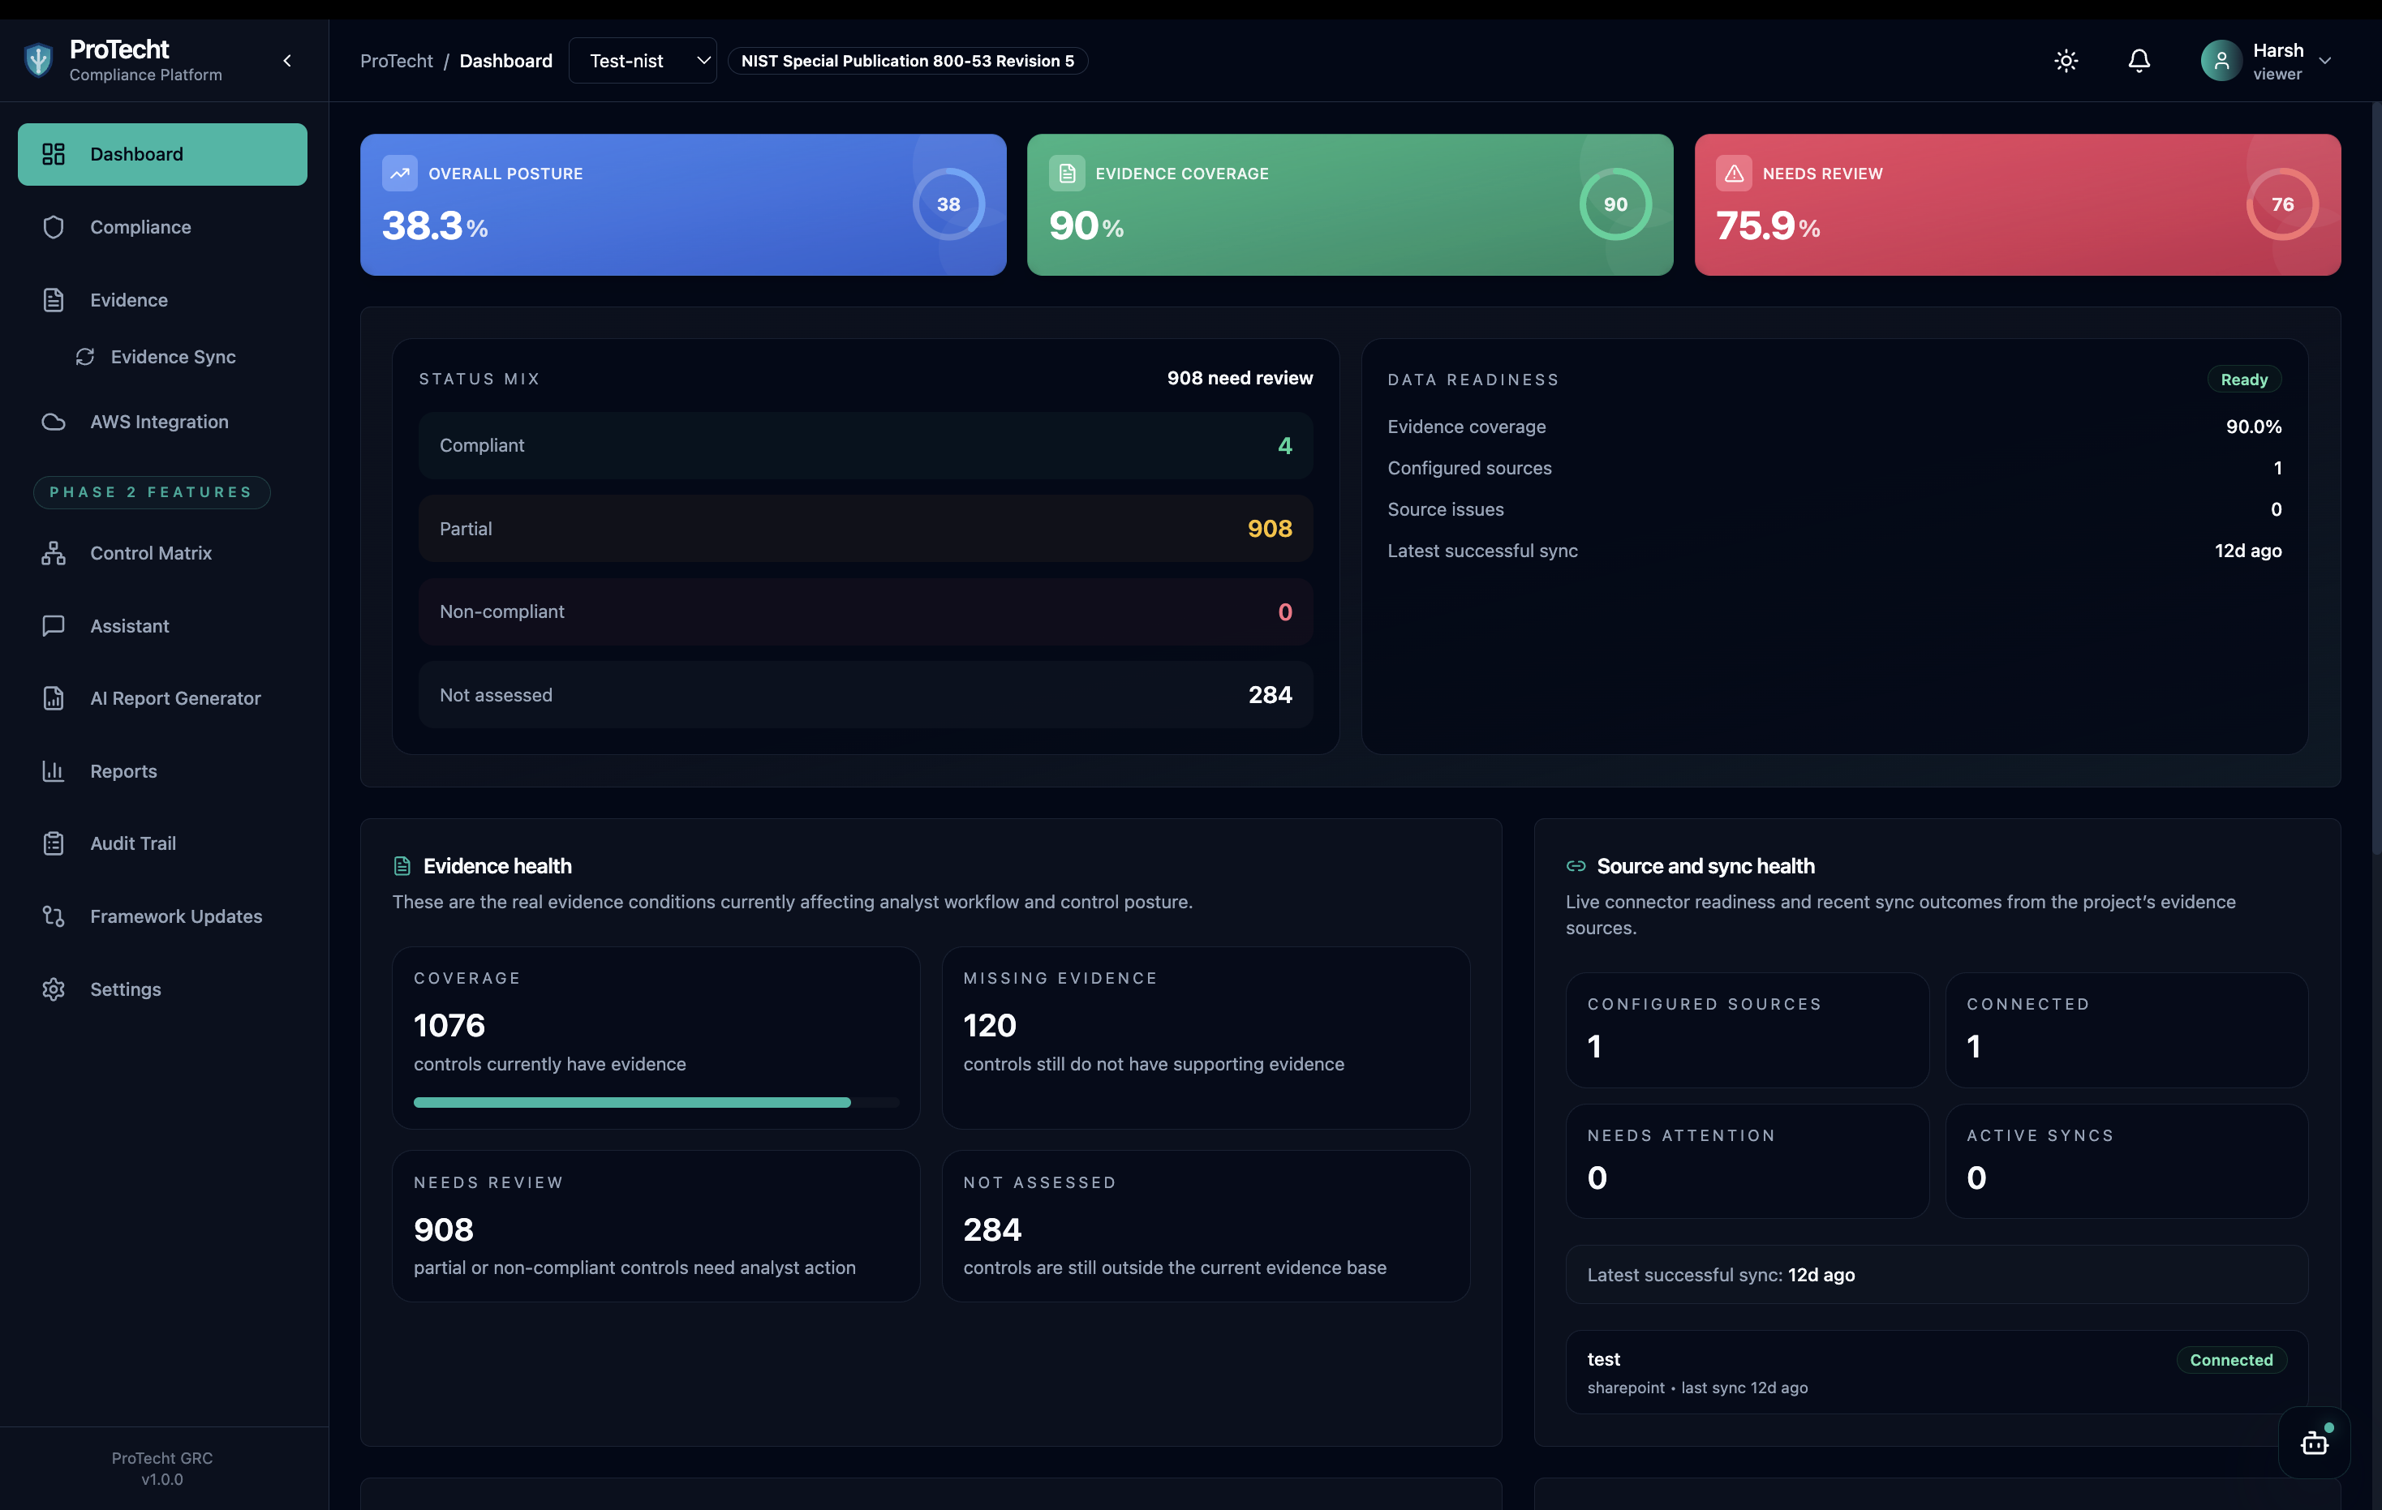
Task: Select the Compliance shield icon
Action: (54, 226)
